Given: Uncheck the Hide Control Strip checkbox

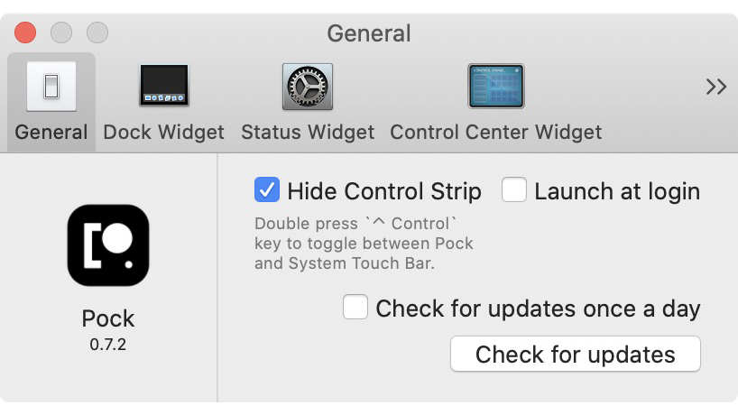Looking at the screenshot, I should pos(267,189).
